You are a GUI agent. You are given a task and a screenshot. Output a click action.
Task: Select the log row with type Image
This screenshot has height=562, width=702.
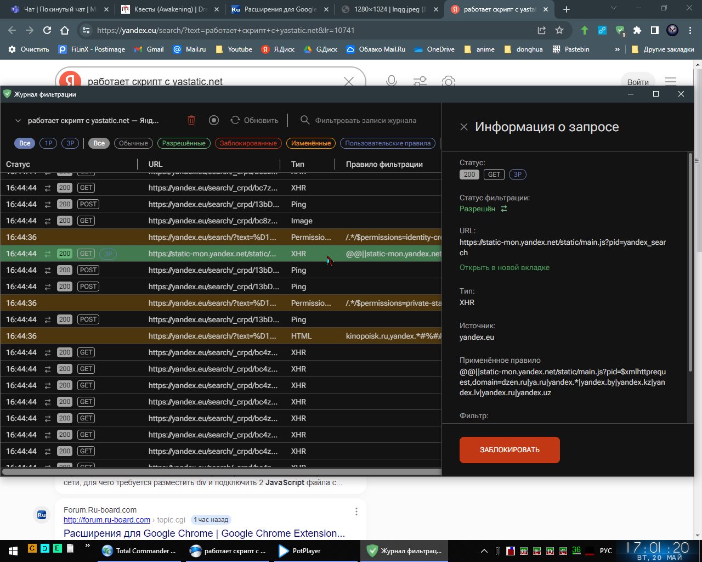(221, 221)
